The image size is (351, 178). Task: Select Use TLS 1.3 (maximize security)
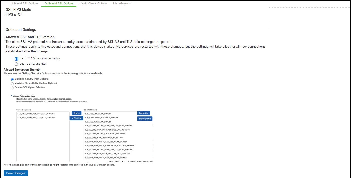16,59
